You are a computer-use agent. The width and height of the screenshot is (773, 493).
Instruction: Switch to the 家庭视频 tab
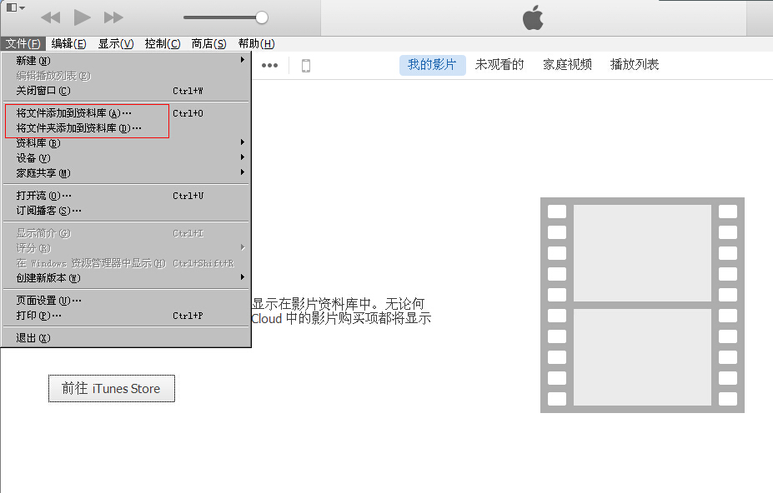(567, 63)
